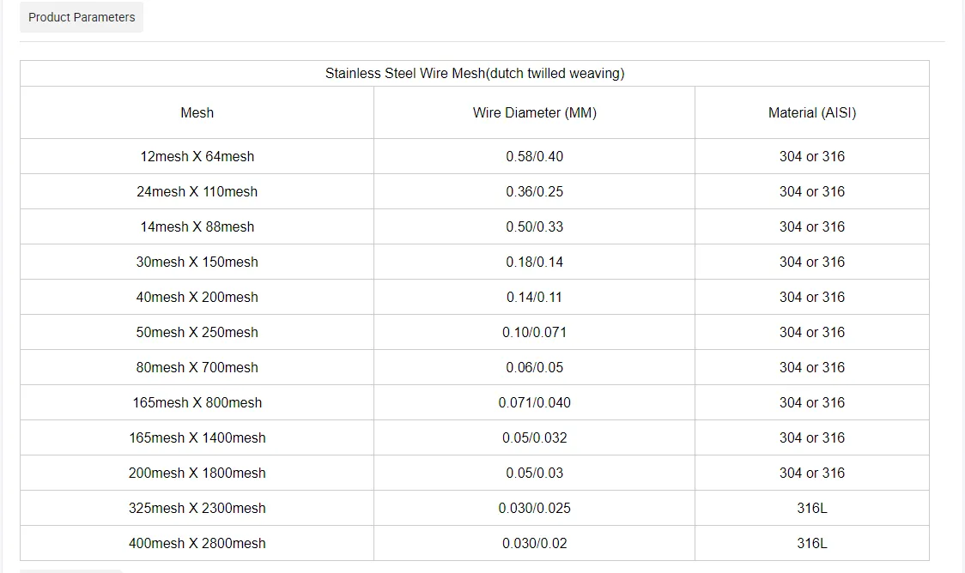965x573 pixels.
Task: Select the 12mesh X 64mesh cell
Action: (x=197, y=156)
